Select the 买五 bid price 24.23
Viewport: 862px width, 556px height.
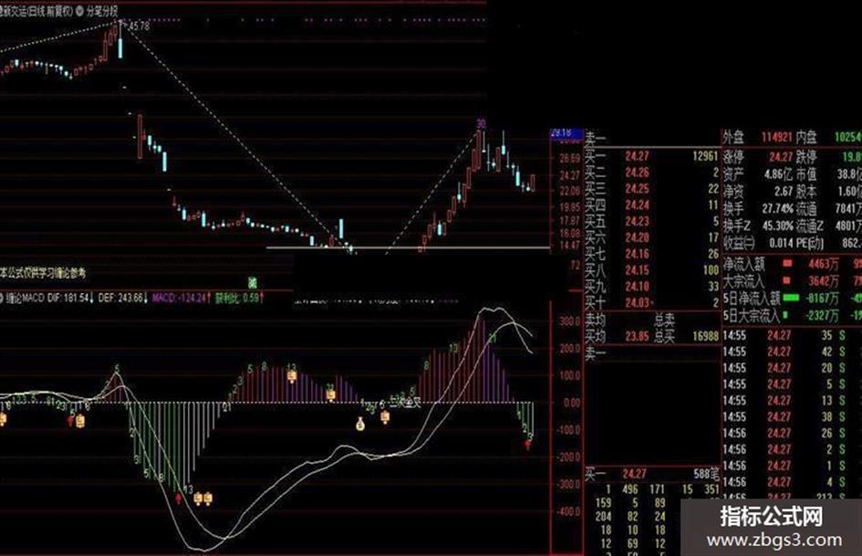(637, 221)
